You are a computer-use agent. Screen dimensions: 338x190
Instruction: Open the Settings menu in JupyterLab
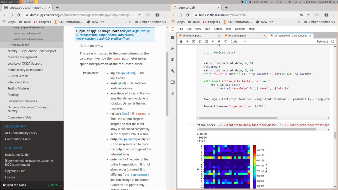pos(240,29)
